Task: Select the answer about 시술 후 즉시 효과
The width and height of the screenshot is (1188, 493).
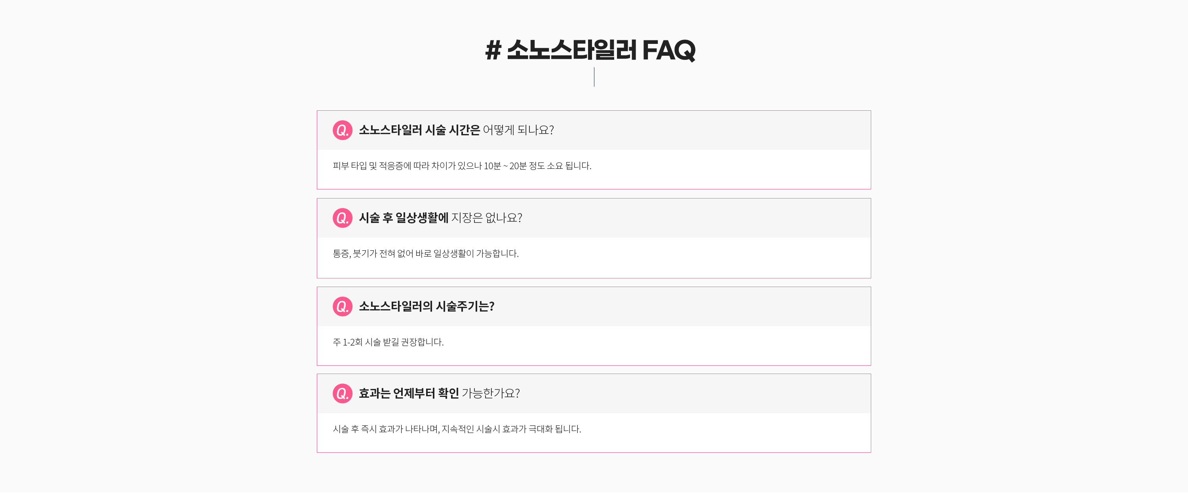Action: point(457,429)
